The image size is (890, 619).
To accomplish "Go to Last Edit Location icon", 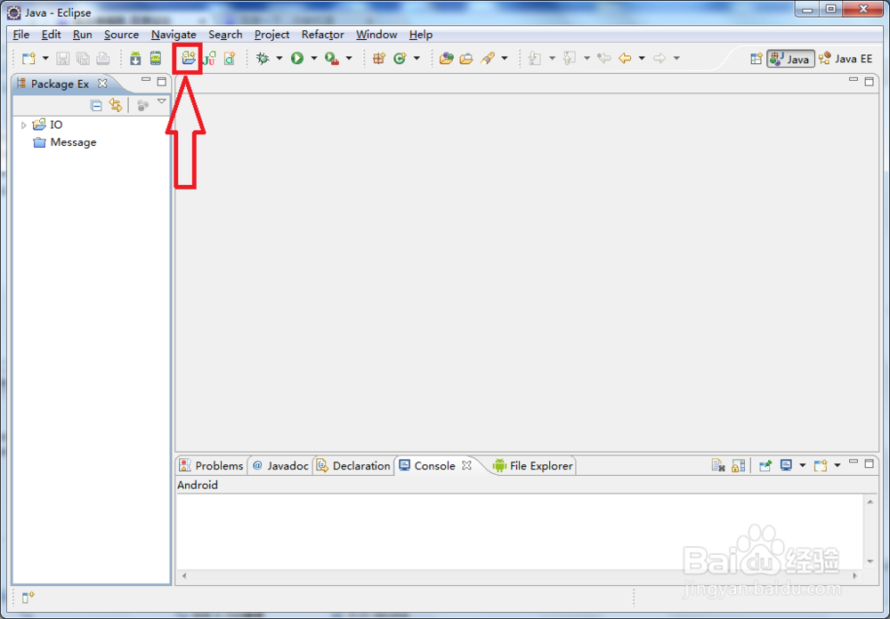I will point(604,58).
